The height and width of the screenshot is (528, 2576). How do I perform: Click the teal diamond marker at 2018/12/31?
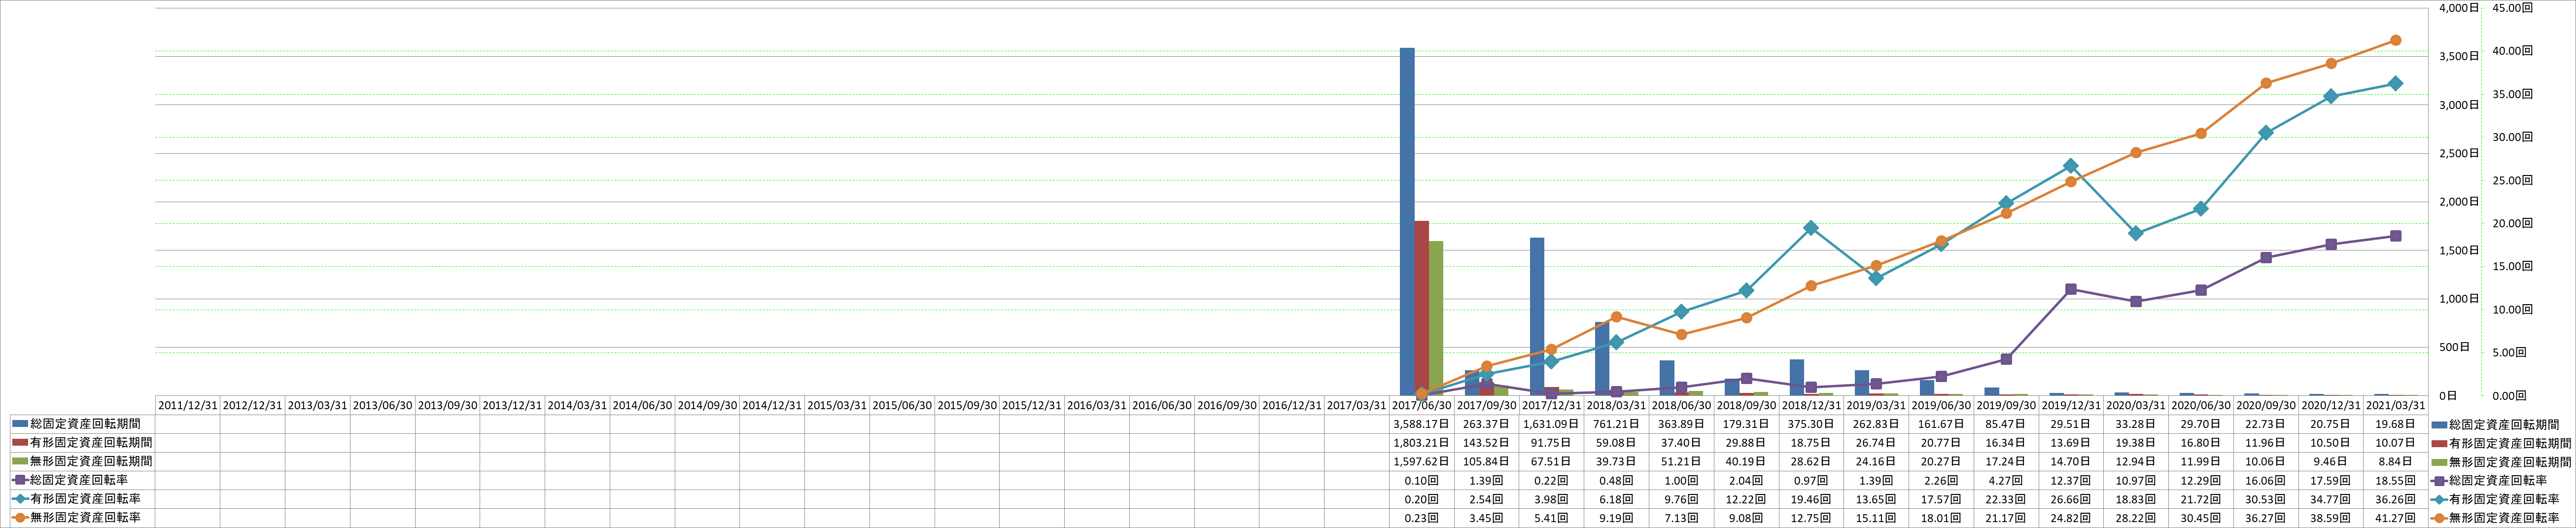click(1811, 228)
